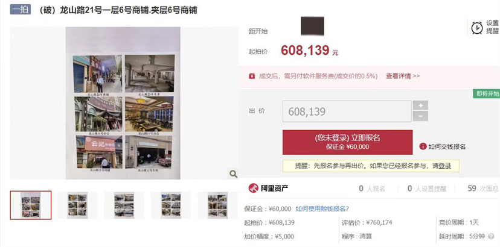Click the red software fee notice icon

coord(252,76)
